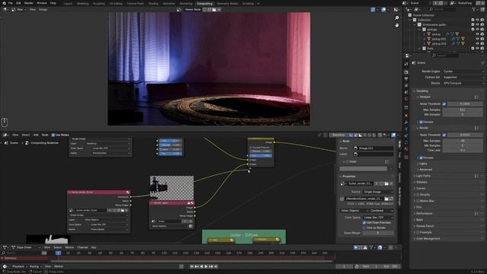Toggle the Half Float Precision checkbox
The height and width of the screenshot is (274, 487).
pos(364,222)
